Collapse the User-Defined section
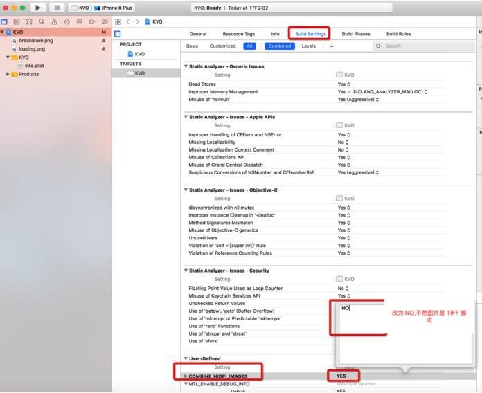The width and height of the screenshot is (482, 393). coord(186,358)
